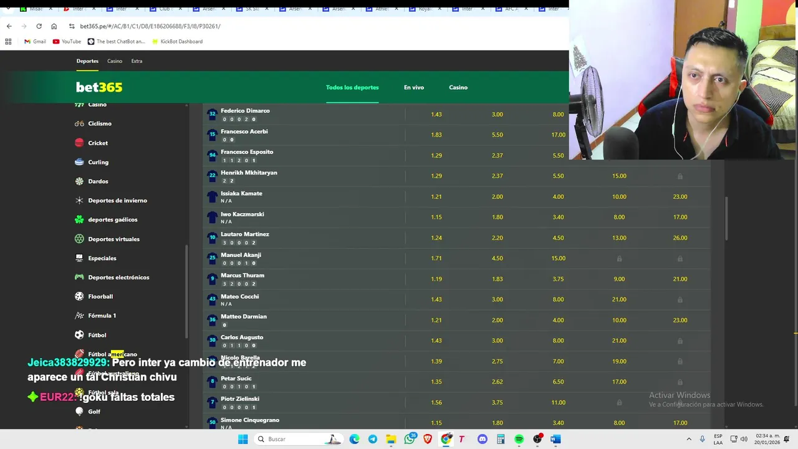Select Simone Cinquegrano 3.40 odds

click(558, 423)
